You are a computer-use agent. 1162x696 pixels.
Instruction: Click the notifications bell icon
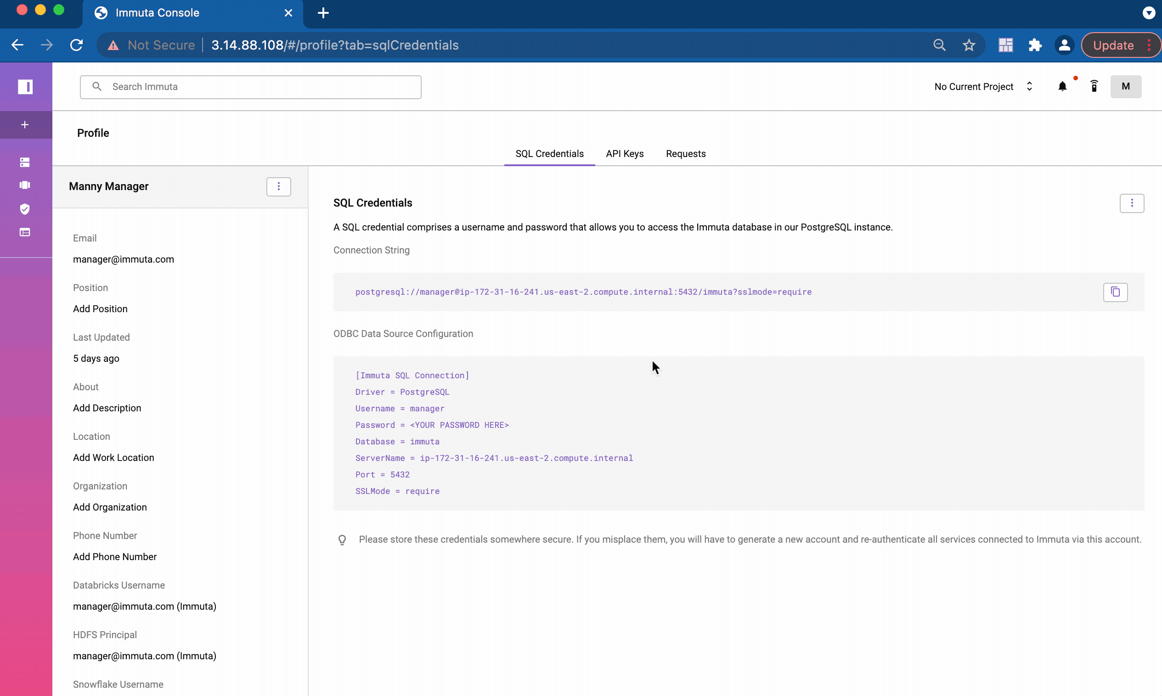(1062, 86)
